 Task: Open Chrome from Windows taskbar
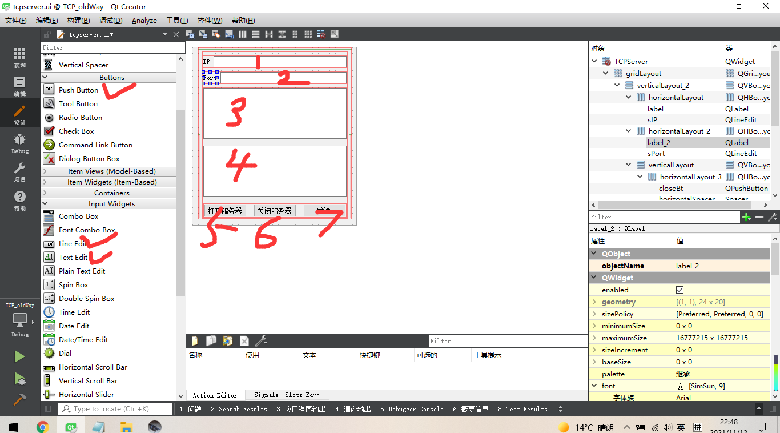(x=43, y=427)
